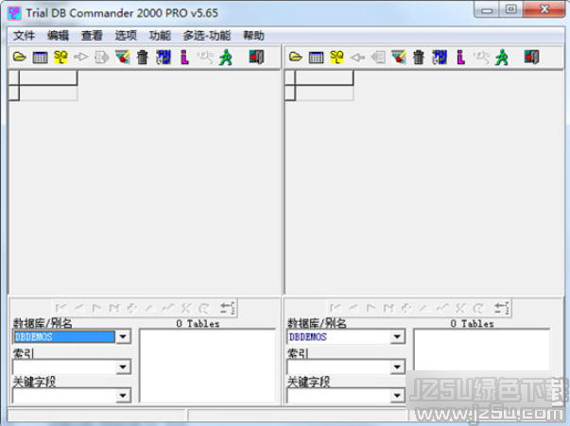The width and height of the screenshot is (570, 426).
Task: Click left toolbar's arrow-shaped page icon
Action: pos(101,58)
